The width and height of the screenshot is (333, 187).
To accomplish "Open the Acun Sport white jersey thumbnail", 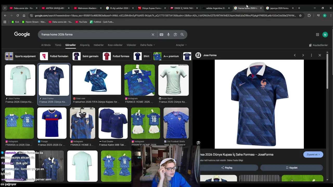I will [174, 80].
